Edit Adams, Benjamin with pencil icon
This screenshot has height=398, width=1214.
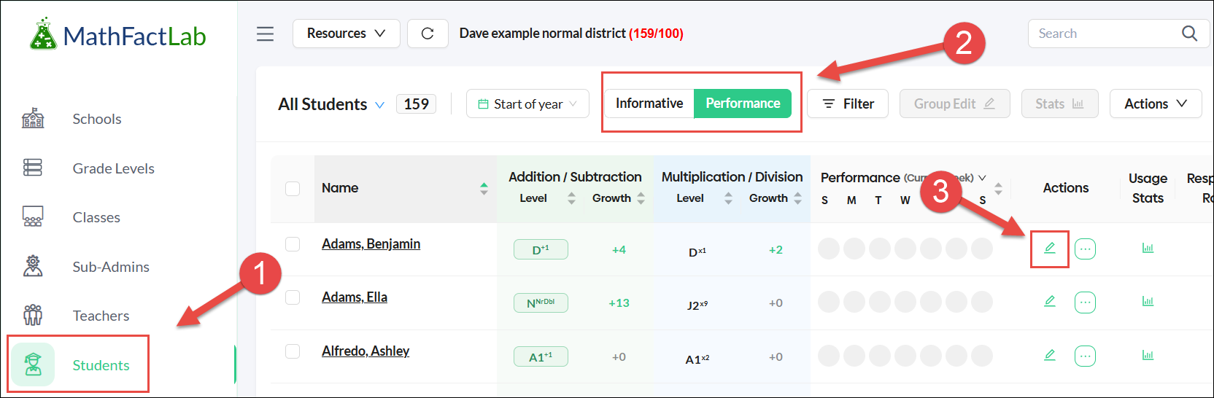(x=1050, y=249)
